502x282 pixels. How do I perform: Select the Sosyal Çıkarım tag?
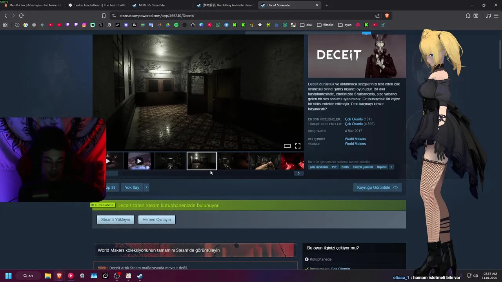tap(363, 167)
